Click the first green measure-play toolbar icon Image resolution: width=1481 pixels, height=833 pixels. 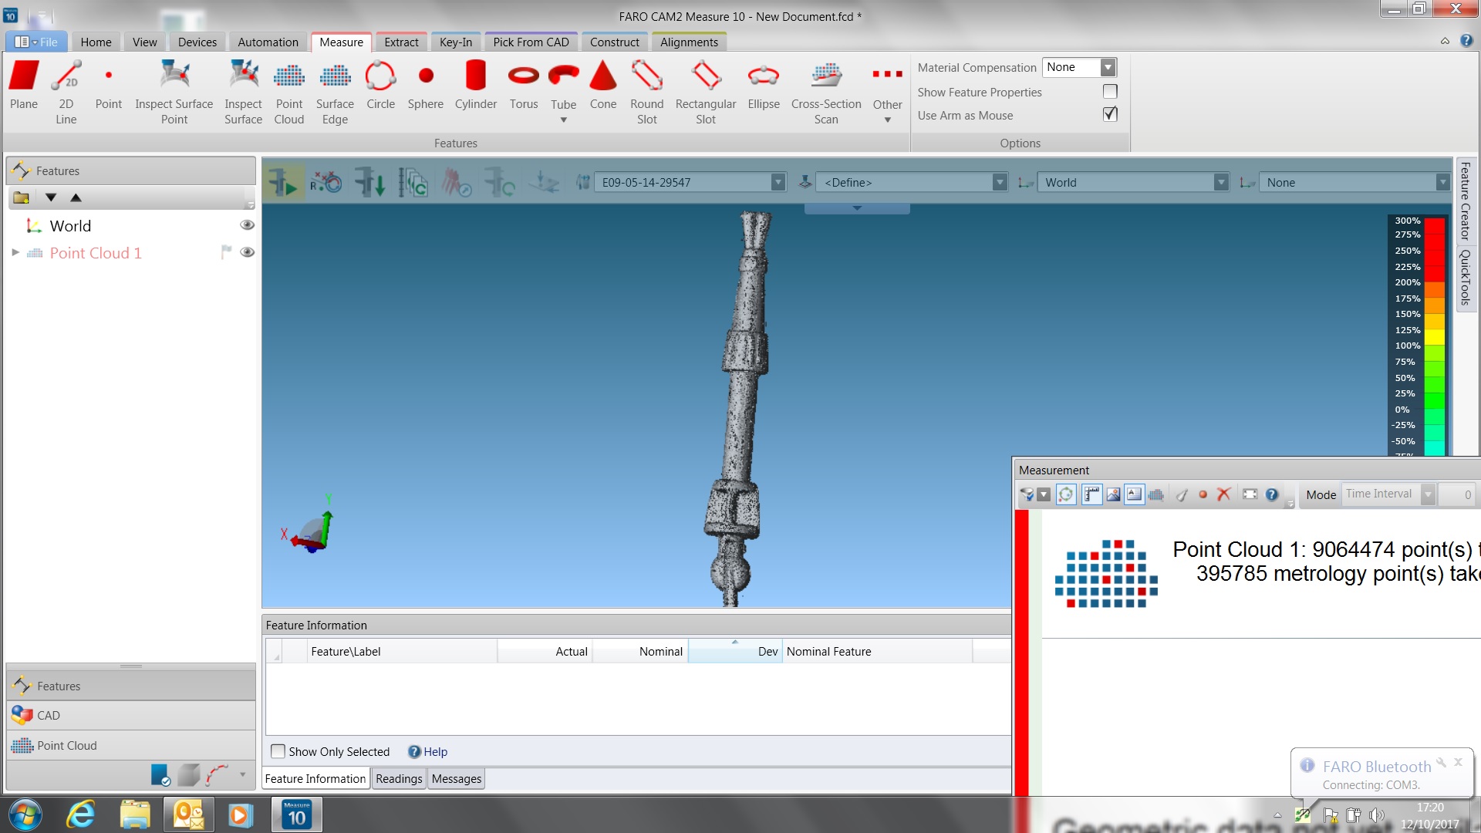click(283, 183)
